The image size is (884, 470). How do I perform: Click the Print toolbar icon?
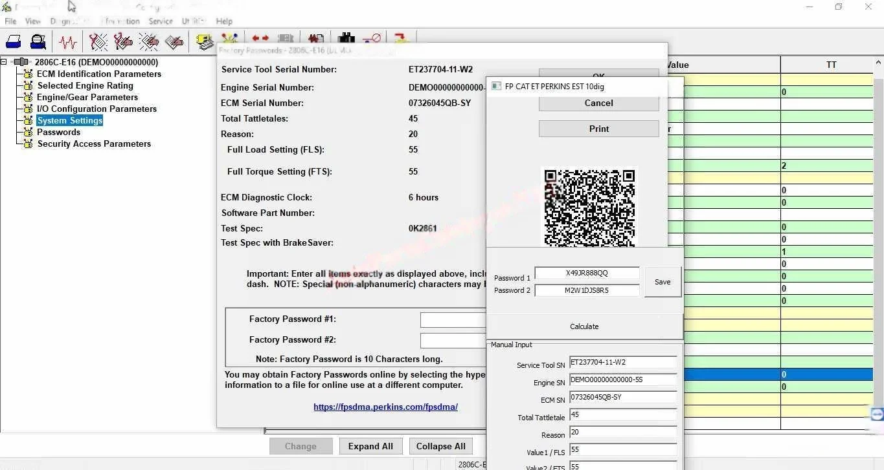coord(14,41)
